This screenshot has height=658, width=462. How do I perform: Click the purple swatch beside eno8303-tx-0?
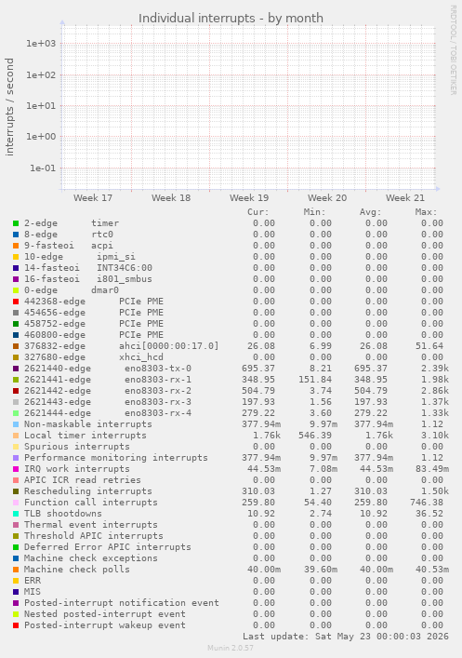pyautogui.click(x=16, y=369)
